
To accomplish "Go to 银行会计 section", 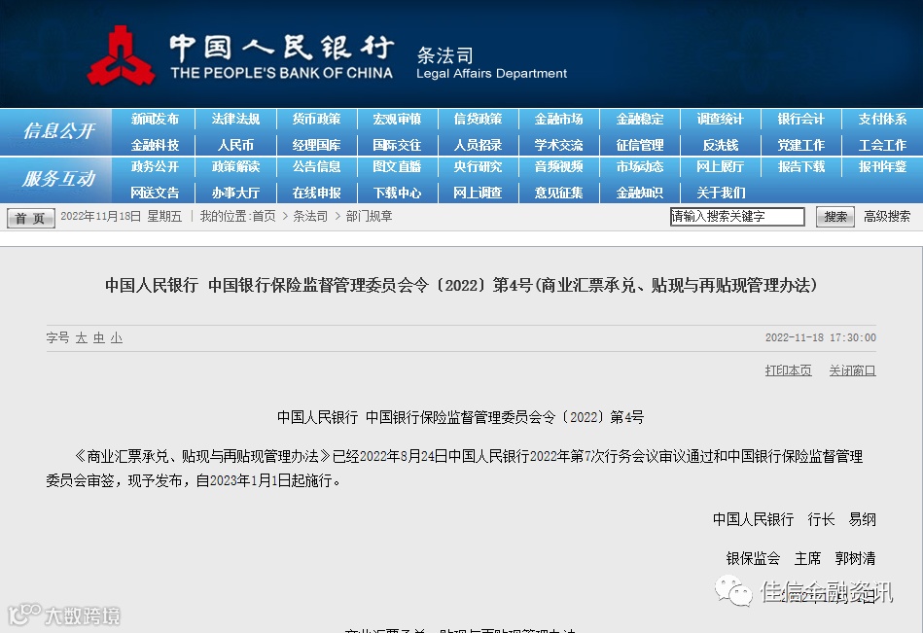I will coord(800,119).
